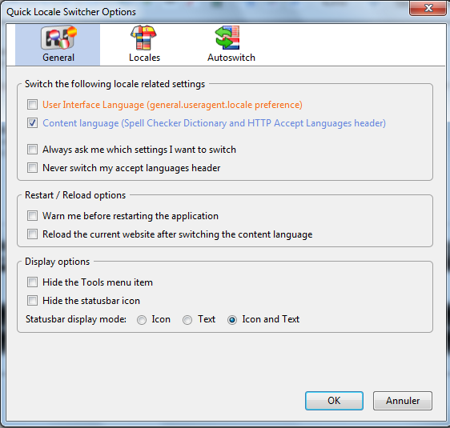
Task: Select Icon and Text display mode
Action: click(x=232, y=320)
